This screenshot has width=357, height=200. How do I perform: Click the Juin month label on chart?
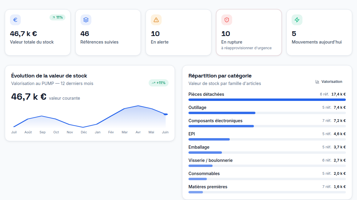pos(165,132)
